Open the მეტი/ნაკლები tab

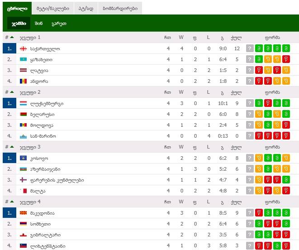point(53,8)
